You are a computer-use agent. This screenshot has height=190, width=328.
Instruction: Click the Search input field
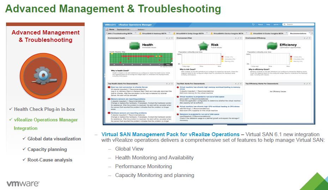(300, 25)
